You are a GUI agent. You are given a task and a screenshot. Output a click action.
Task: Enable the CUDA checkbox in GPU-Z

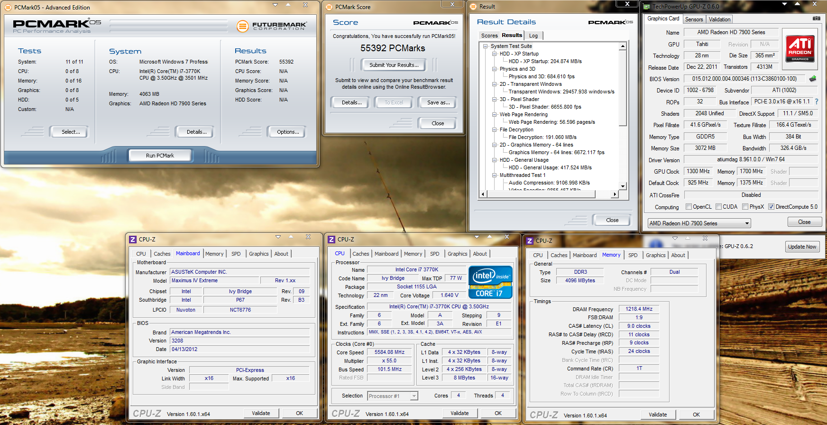(719, 207)
